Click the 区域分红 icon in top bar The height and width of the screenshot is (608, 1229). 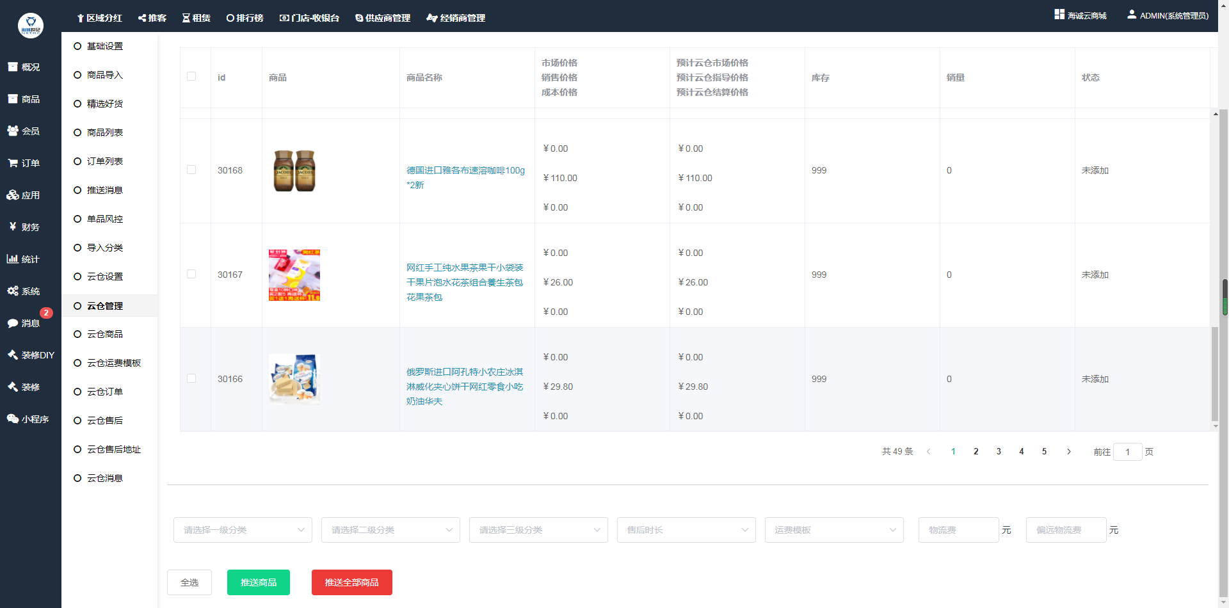click(81, 18)
